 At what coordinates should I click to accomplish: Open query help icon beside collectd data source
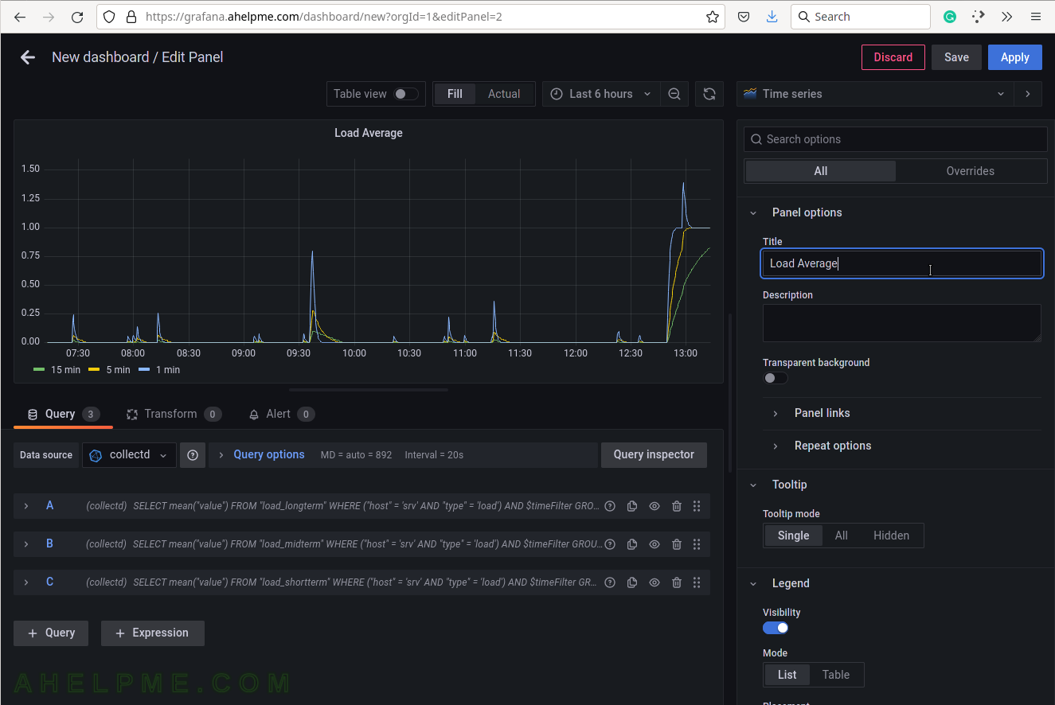(x=193, y=455)
